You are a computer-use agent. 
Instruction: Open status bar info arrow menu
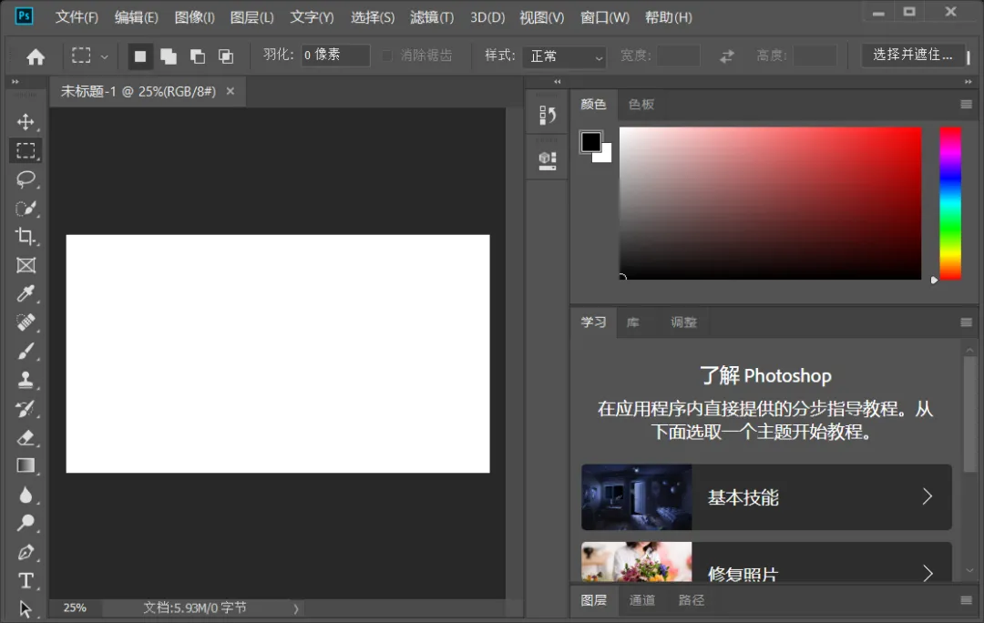[295, 608]
